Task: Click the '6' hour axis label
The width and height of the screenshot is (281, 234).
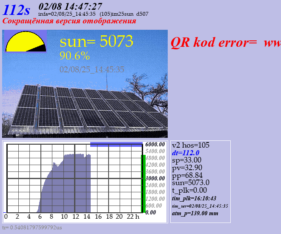Action: coord(40,217)
